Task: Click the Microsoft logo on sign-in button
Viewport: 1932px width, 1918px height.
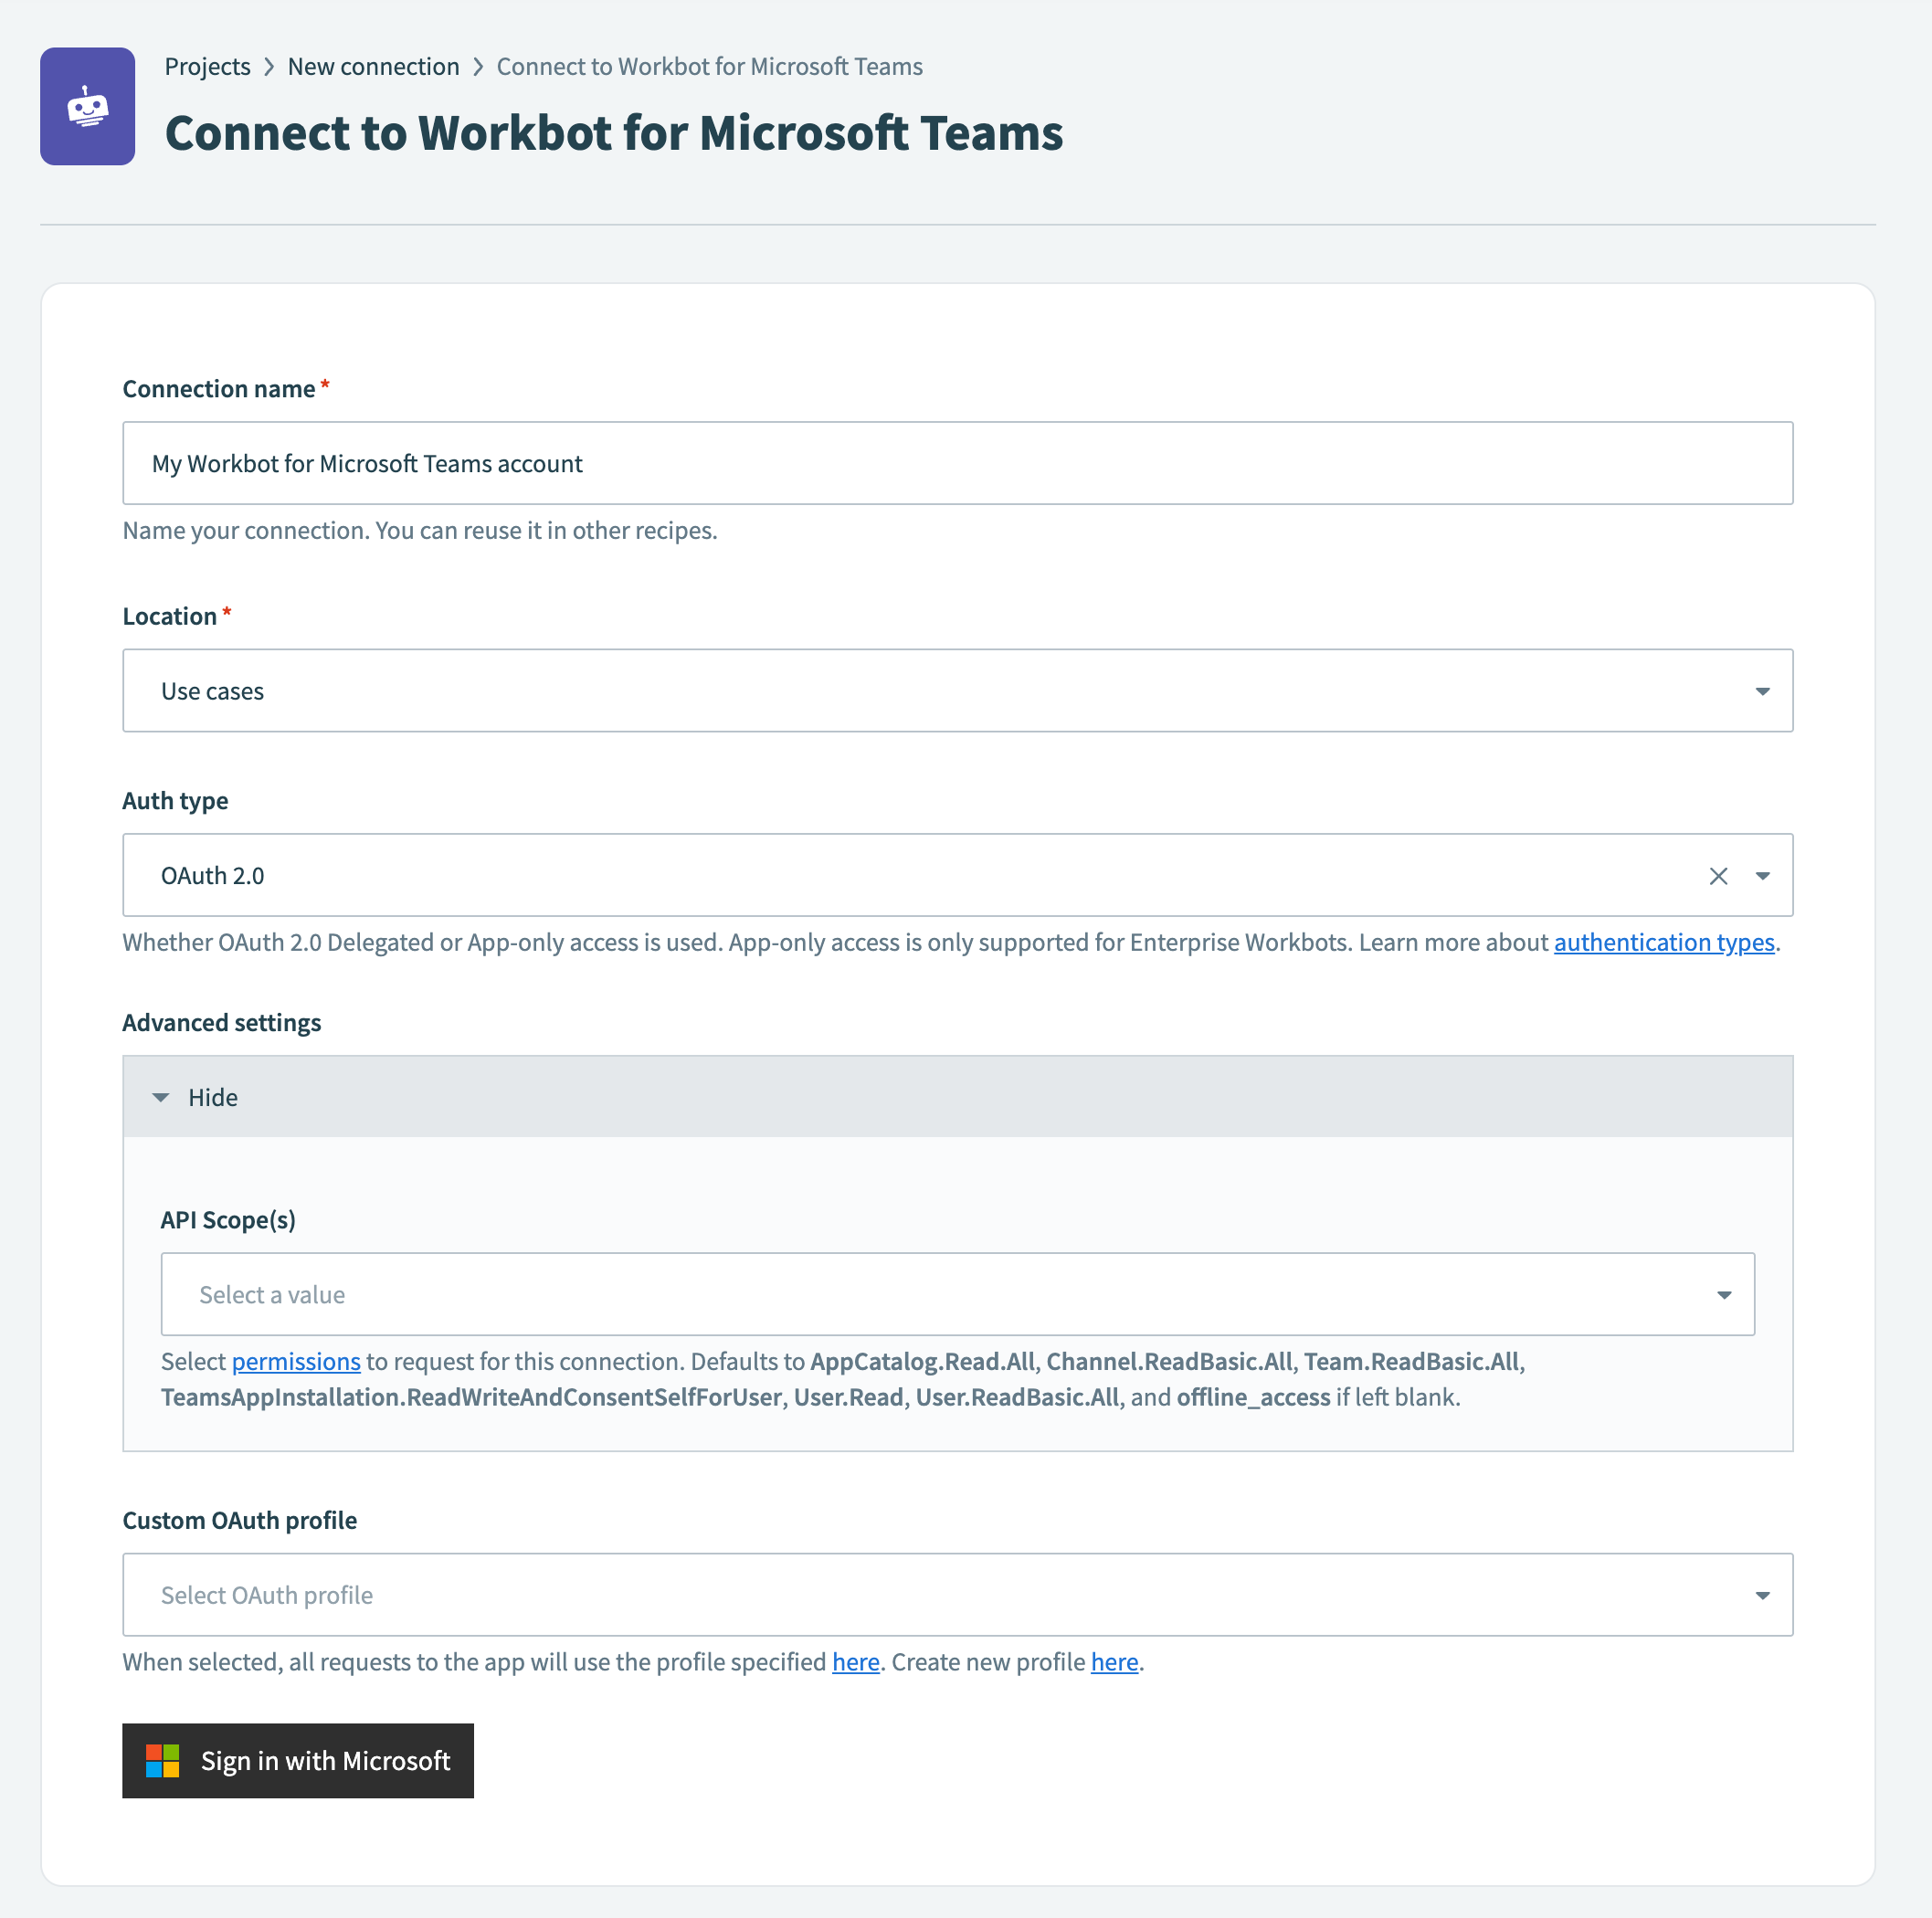Action: tap(162, 1760)
